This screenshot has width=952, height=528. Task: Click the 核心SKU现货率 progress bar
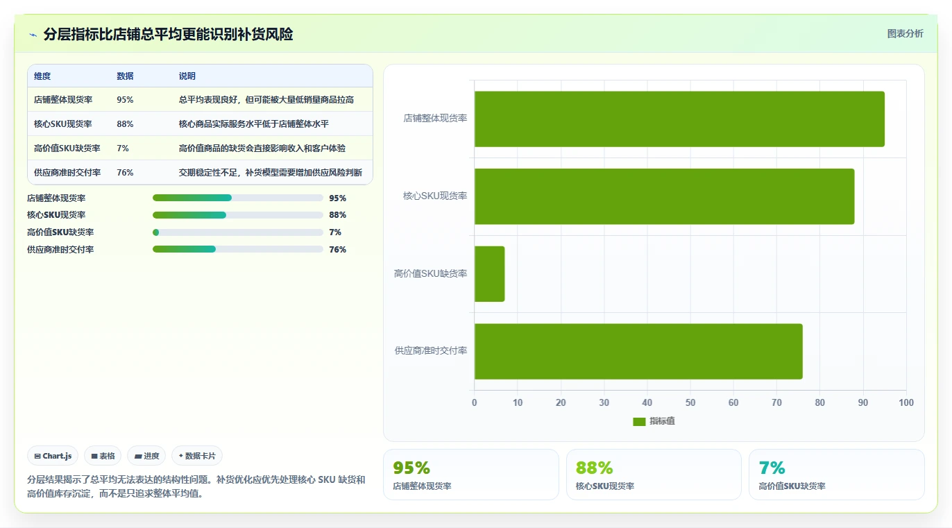pyautogui.click(x=238, y=215)
